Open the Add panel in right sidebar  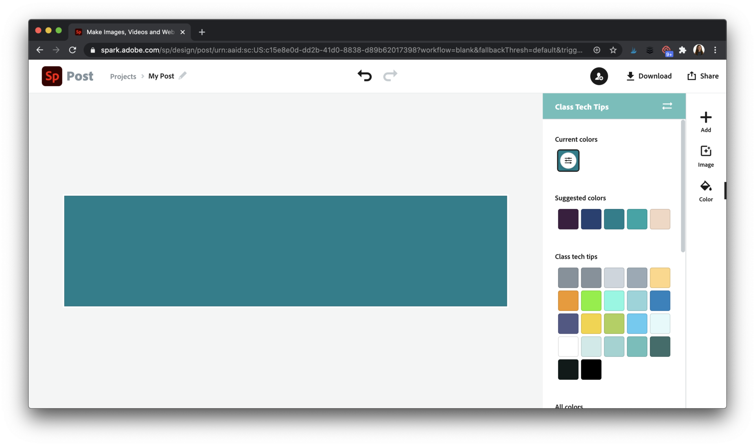tap(705, 121)
